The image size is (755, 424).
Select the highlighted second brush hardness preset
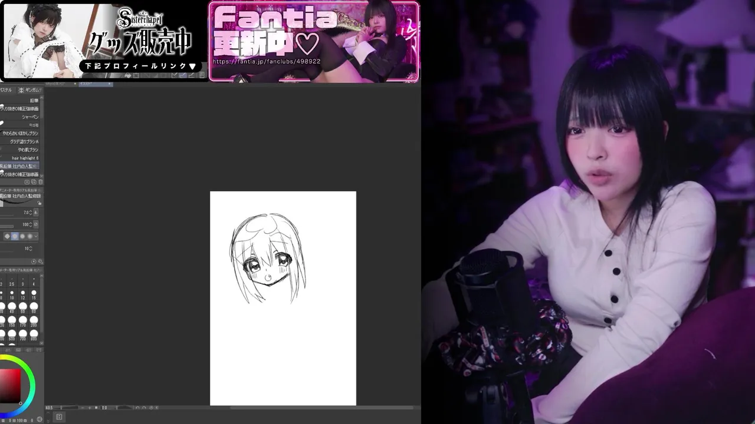pos(15,236)
